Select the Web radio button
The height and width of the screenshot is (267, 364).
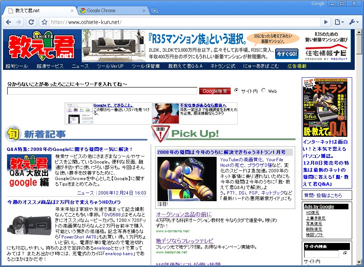click(x=264, y=90)
